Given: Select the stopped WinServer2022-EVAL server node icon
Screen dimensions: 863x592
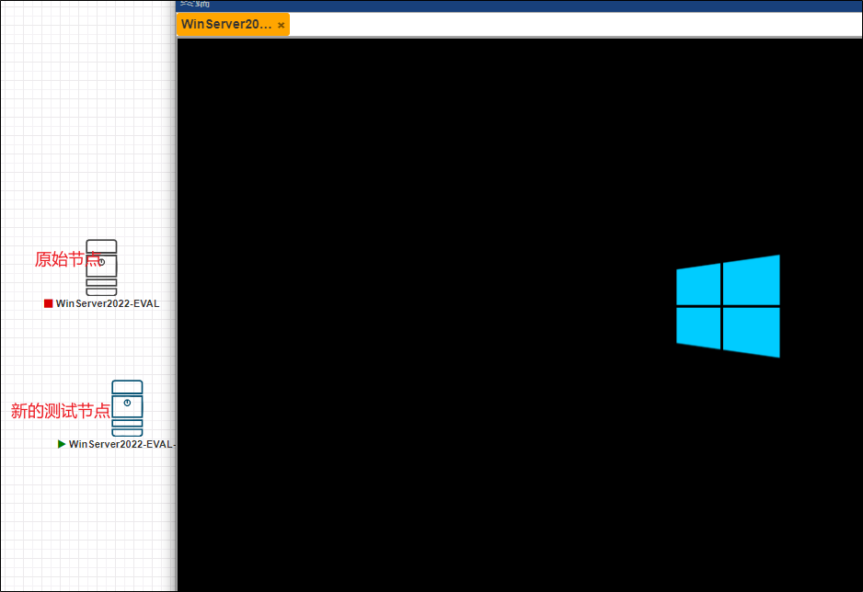Looking at the screenshot, I should pos(101,268).
